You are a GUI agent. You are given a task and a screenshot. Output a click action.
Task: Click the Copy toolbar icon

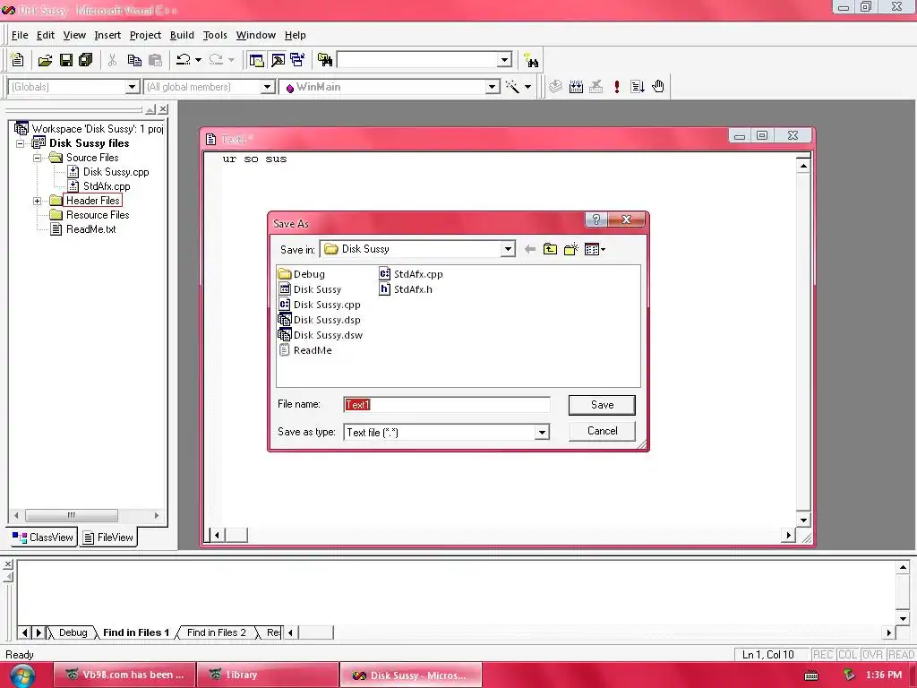[x=134, y=60]
